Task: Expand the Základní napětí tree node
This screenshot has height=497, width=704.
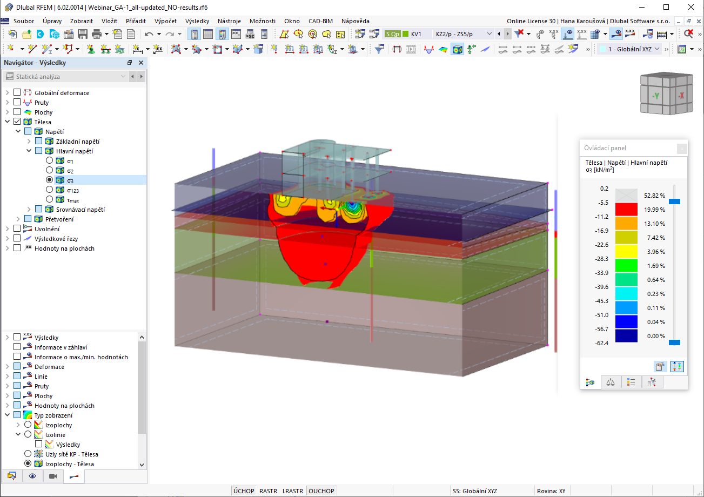Action: 29,142
